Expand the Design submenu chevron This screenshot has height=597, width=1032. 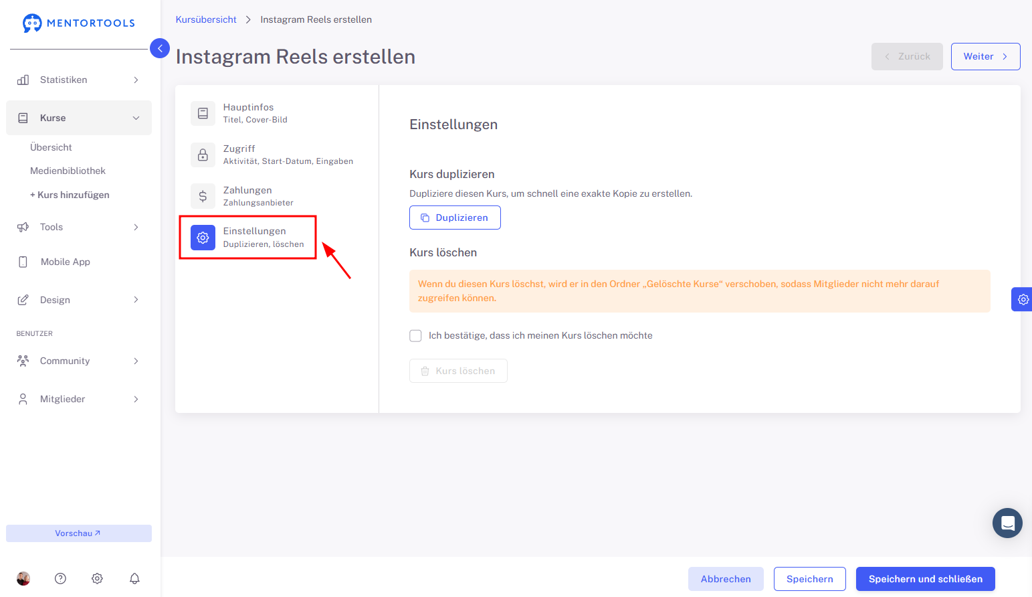[x=136, y=300]
